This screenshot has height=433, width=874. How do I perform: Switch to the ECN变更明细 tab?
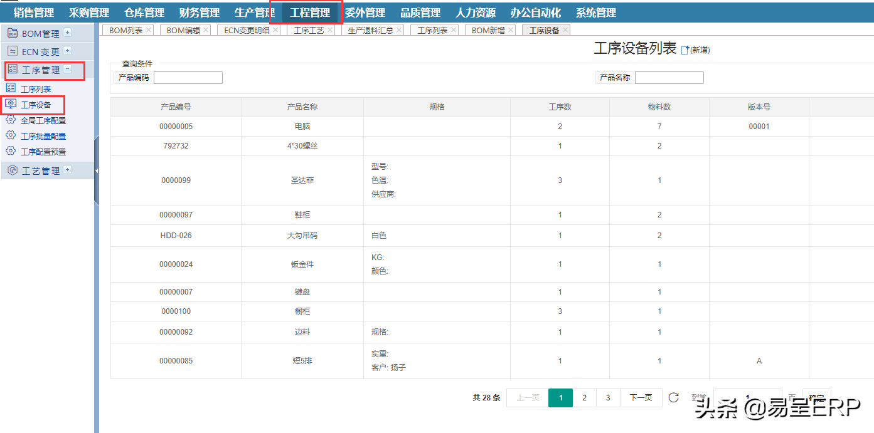coord(247,30)
